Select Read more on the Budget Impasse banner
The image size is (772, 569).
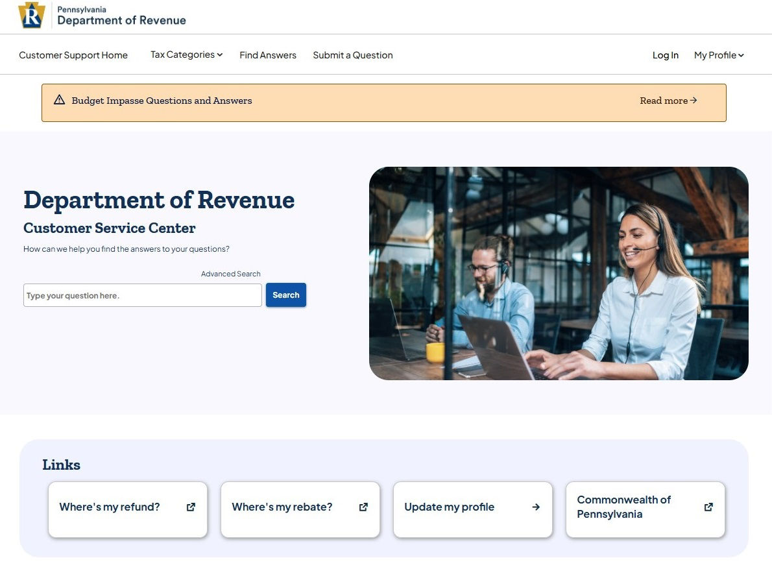(x=662, y=100)
